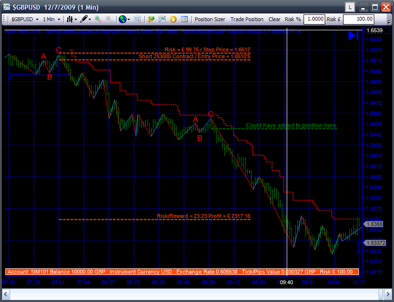394x302 pixels.
Task: Click the 09:40 crosshair time label
Action: pos(286,282)
